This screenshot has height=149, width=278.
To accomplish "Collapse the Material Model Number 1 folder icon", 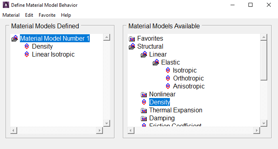I will pos(15,38).
